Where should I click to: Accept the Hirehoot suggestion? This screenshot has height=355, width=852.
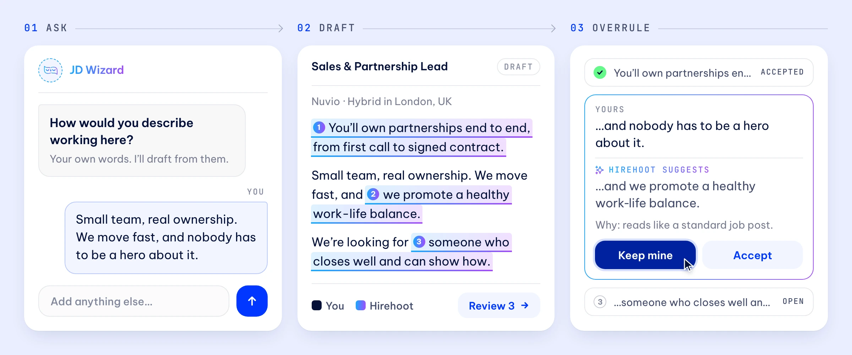(x=753, y=255)
